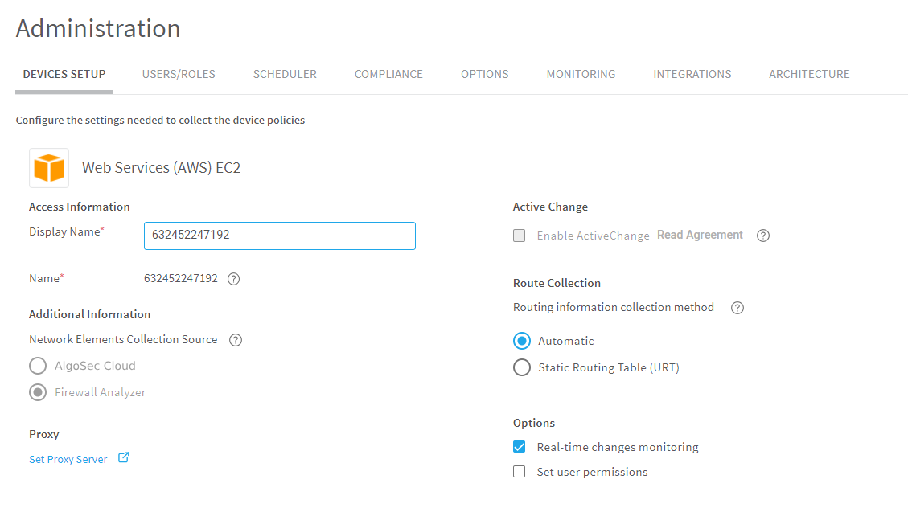The width and height of the screenshot is (908, 508).
Task: Click help icon beside Read Agreement
Action: [x=763, y=236]
